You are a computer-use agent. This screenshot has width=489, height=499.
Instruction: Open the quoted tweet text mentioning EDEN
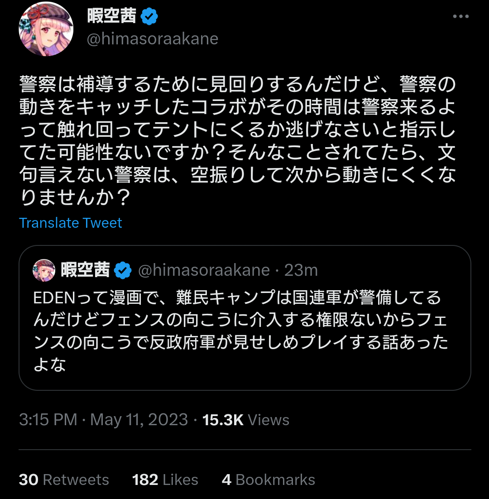[x=240, y=331]
